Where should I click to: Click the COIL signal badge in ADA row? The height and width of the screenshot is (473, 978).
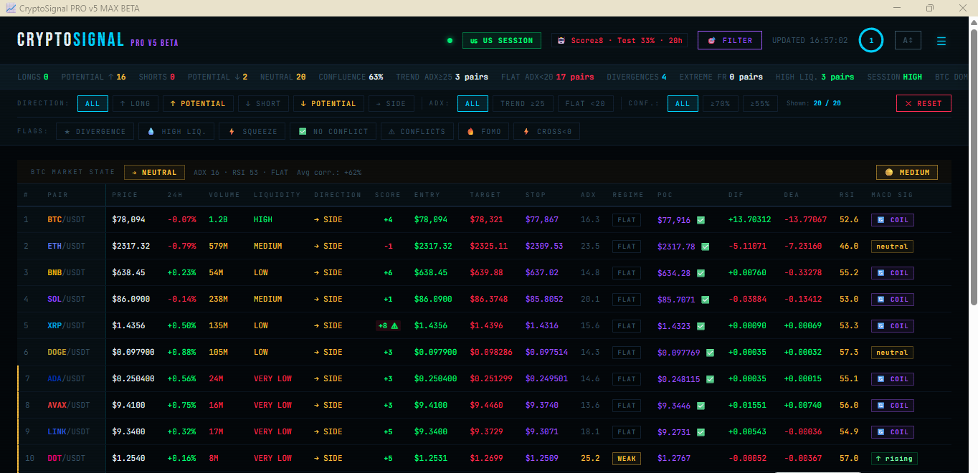pos(892,379)
